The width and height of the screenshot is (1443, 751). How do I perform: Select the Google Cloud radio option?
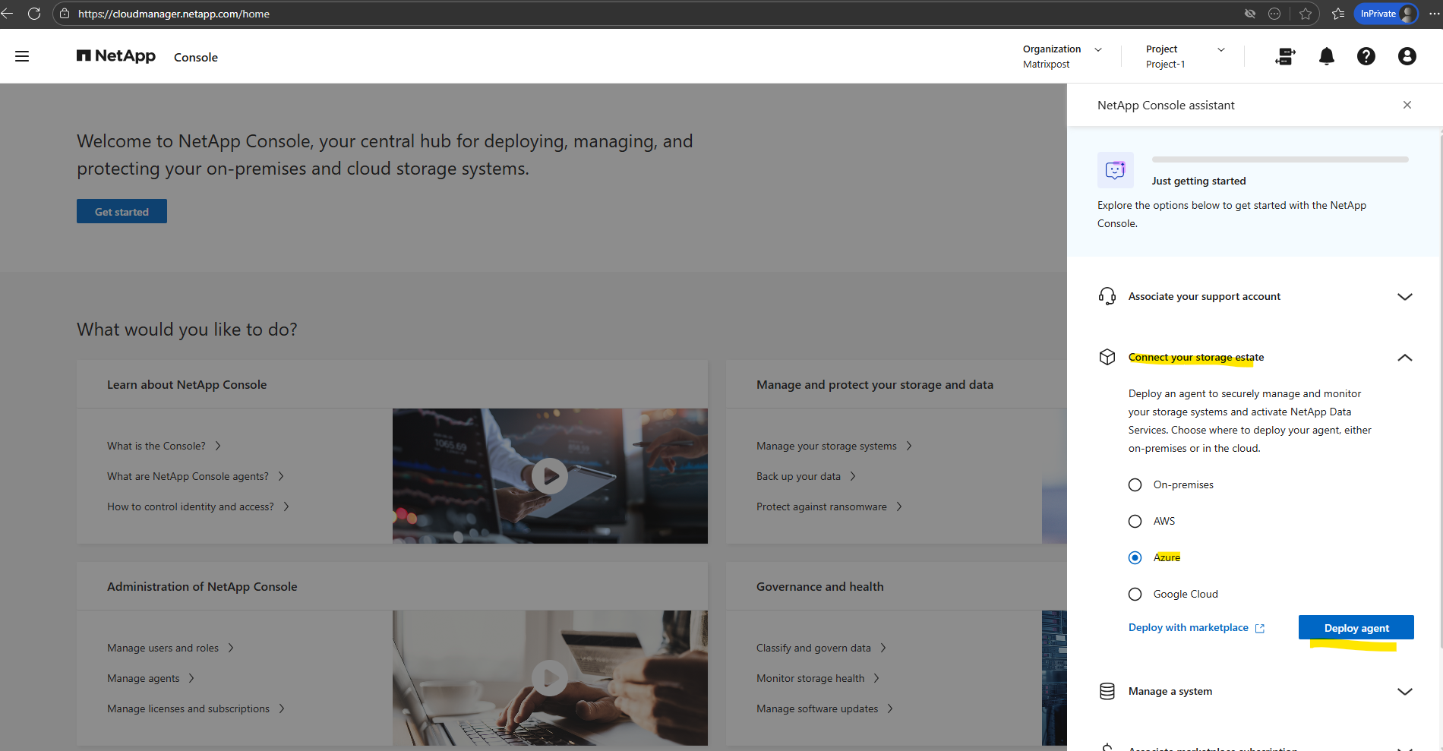(1135, 594)
